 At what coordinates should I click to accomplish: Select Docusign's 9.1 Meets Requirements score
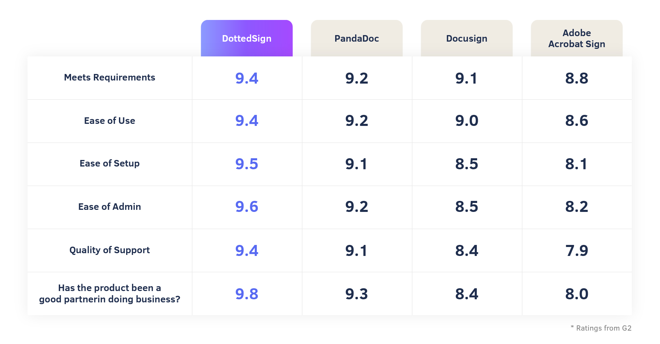(466, 78)
